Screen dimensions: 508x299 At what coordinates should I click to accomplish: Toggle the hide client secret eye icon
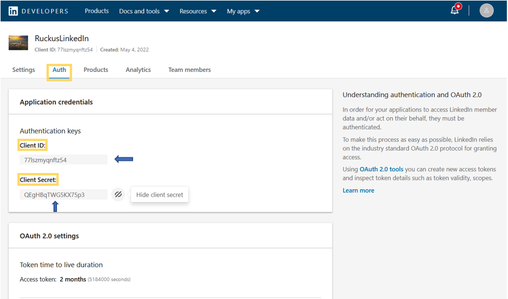coord(118,194)
